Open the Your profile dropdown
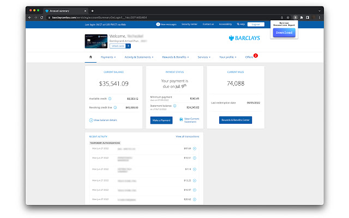The width and height of the screenshot is (349, 218). (x=228, y=57)
